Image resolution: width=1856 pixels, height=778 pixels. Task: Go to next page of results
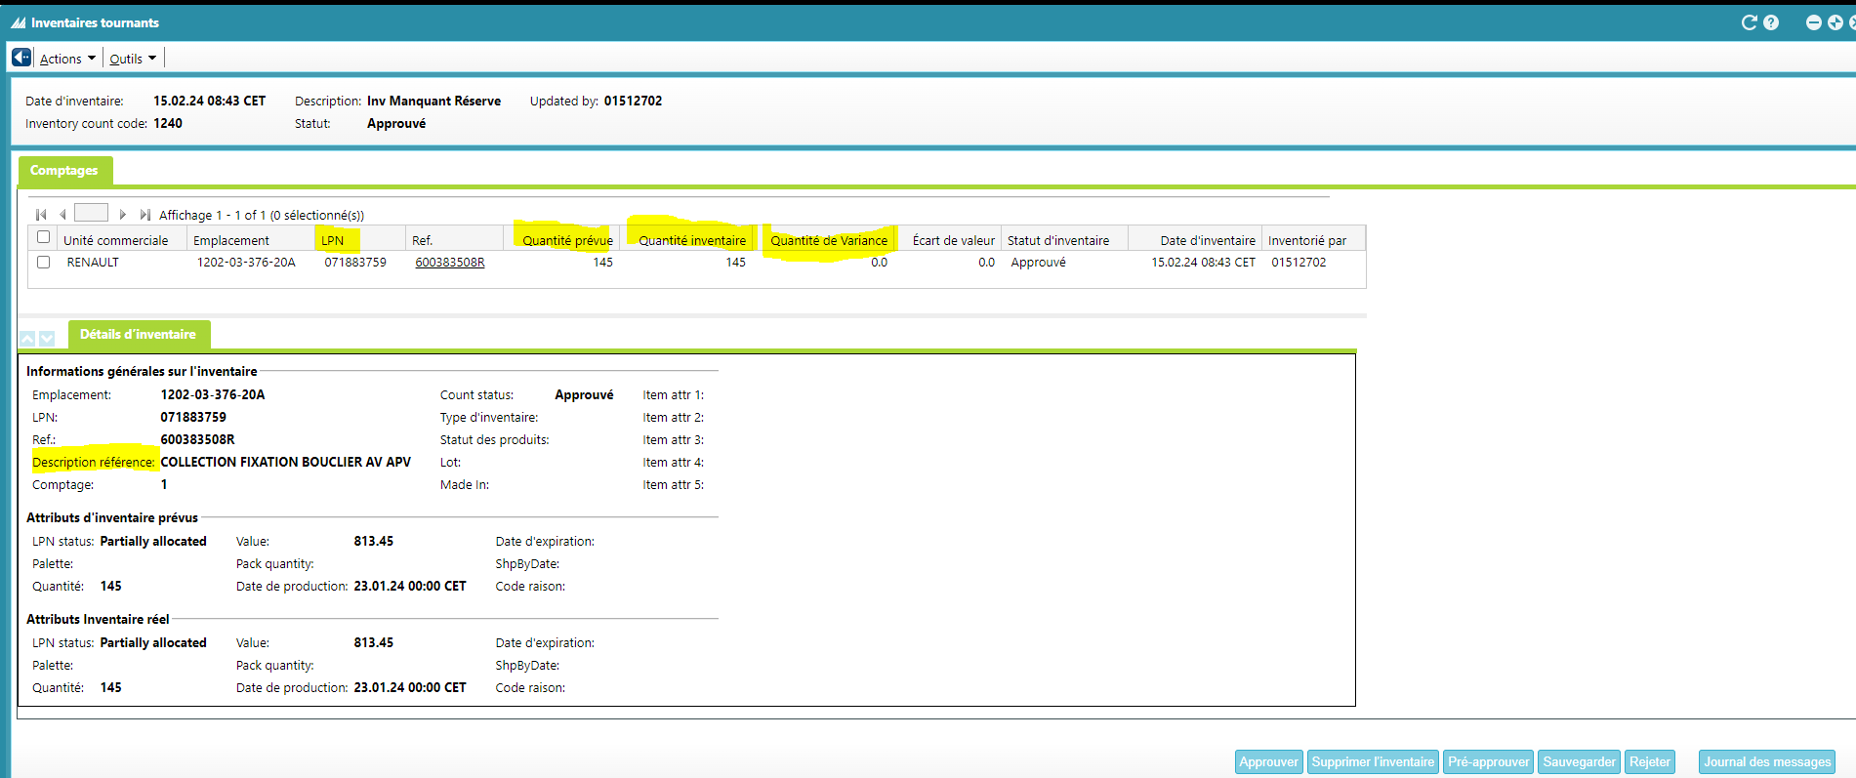click(123, 215)
